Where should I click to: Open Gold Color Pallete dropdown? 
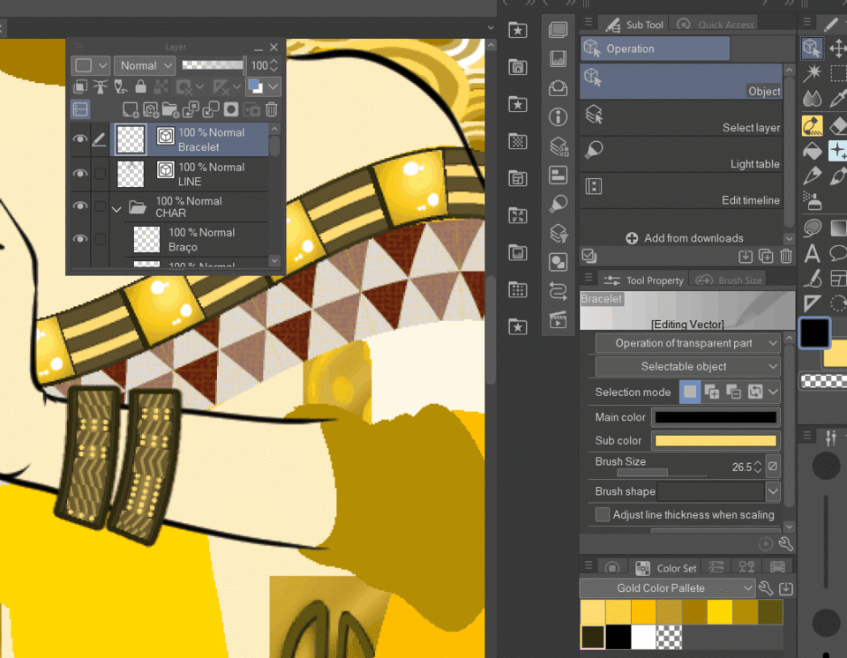[x=667, y=587]
